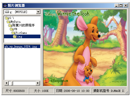Screen dimensions: 135x99
Task: Close the 图片浏览器 window
Action: coord(126,6)
